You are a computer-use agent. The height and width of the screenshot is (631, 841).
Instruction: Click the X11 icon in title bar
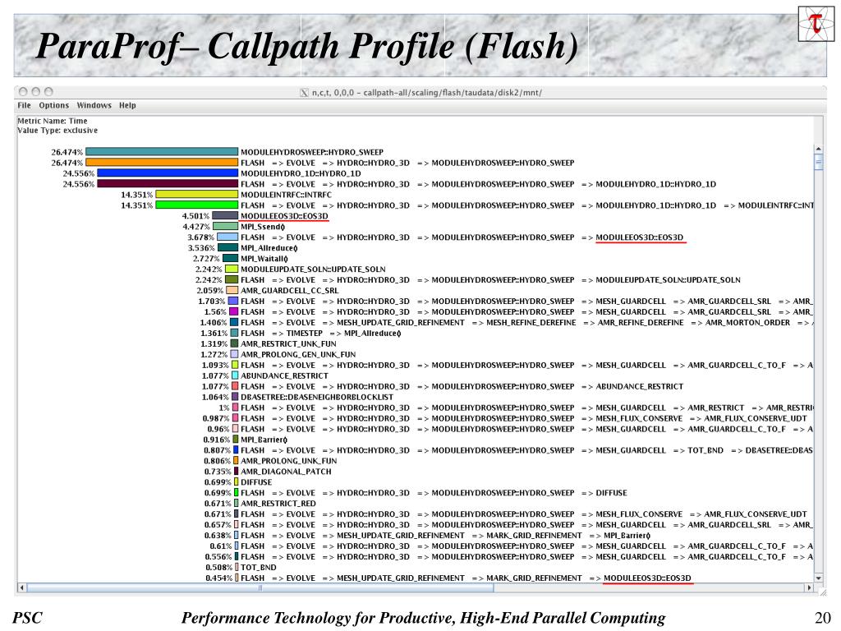point(304,93)
